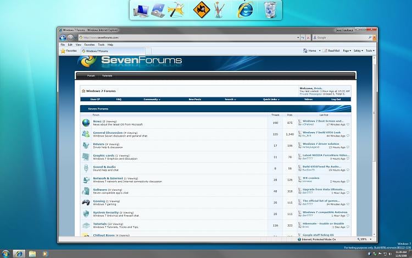This screenshot has height=258, width=412.
Task: Open the search provider dropdown arrow
Action: pos(374,37)
